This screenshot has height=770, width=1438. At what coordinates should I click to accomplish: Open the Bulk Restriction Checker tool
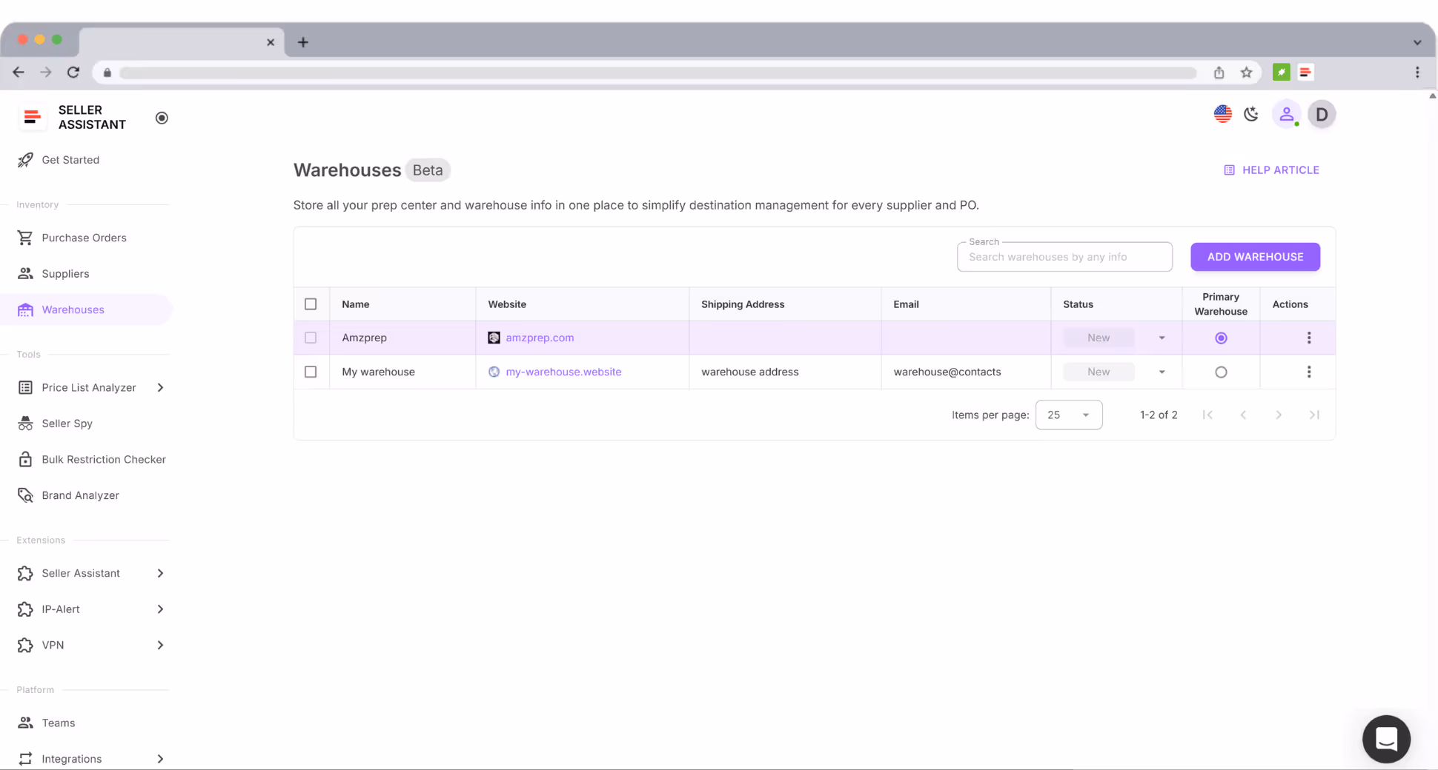[104, 459]
